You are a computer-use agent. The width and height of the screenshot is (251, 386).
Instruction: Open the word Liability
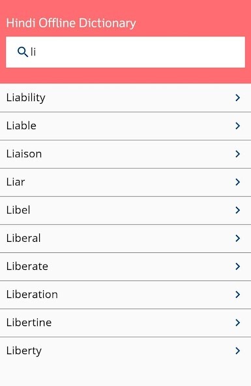tap(125, 98)
